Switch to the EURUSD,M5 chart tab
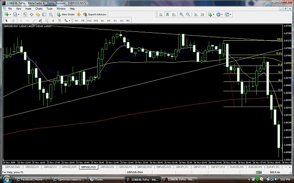The width and height of the screenshot is (294, 183). [x=237, y=167]
